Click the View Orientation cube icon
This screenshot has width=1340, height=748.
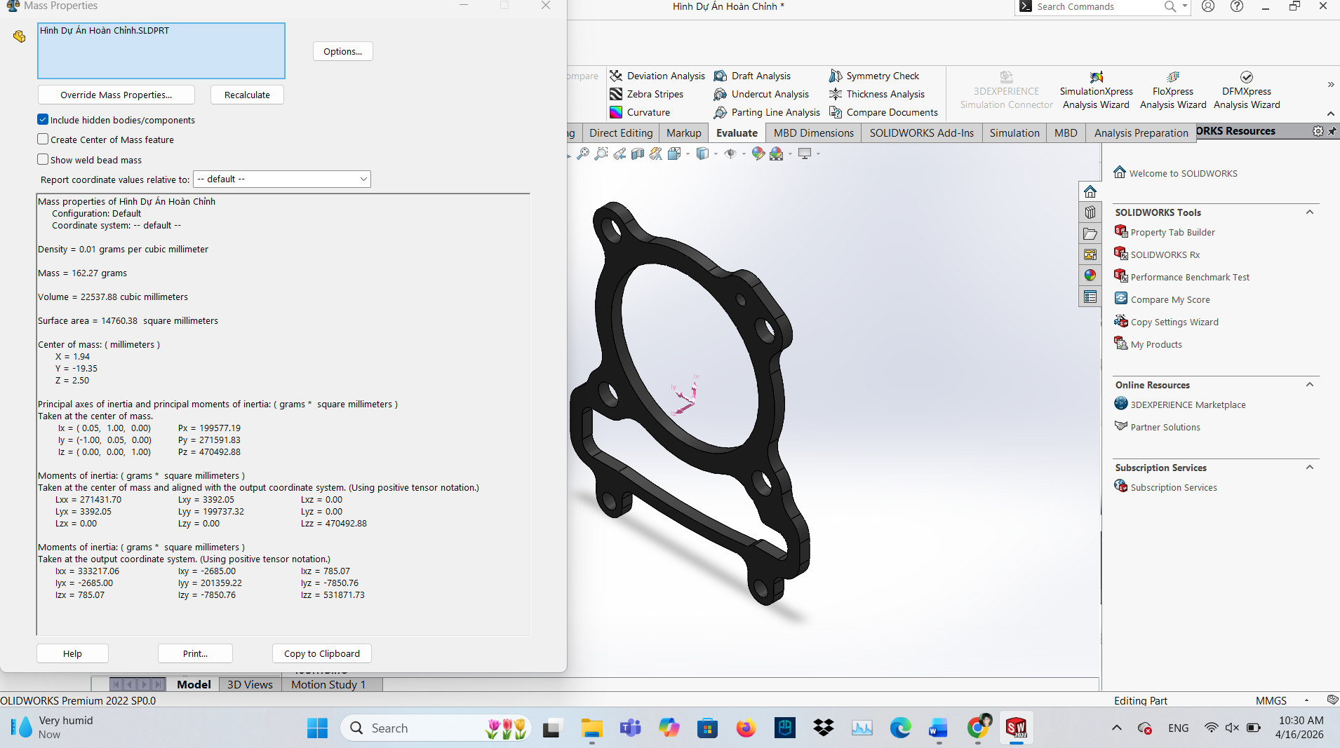click(674, 154)
